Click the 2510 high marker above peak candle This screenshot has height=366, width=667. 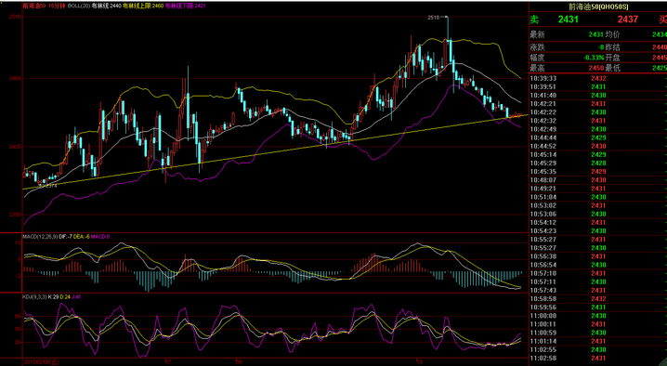[433, 18]
